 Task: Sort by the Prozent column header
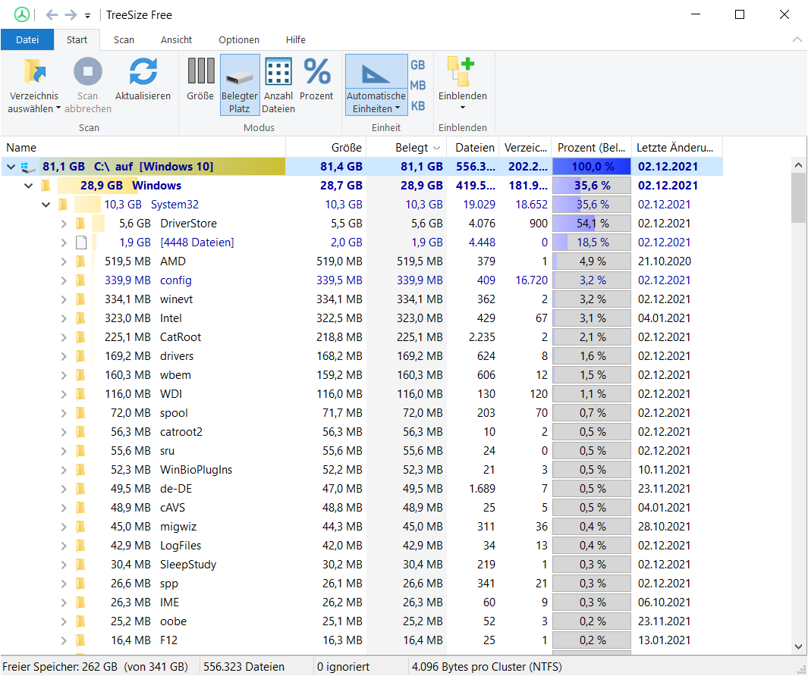pos(592,148)
